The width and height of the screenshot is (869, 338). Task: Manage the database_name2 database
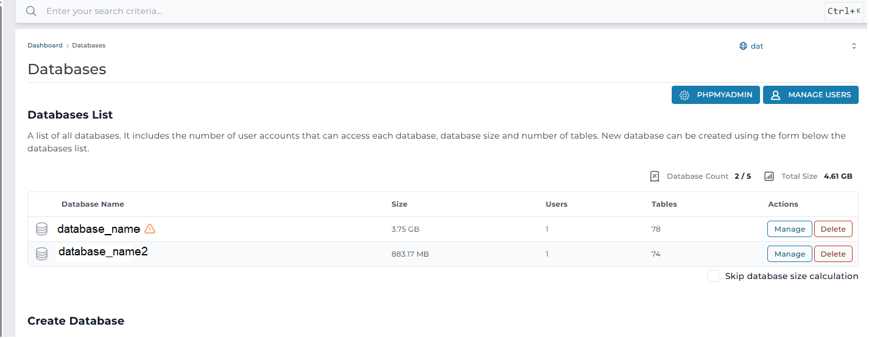click(x=789, y=254)
